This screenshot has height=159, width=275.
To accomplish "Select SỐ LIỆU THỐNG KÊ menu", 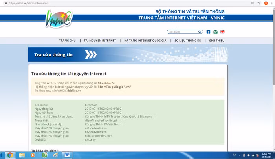I will click(187, 41).
